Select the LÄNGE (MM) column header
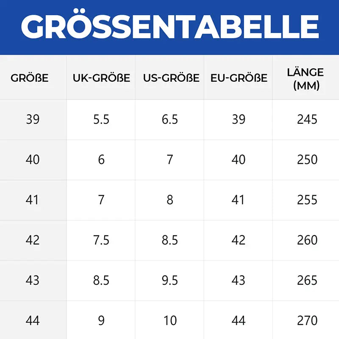339x339 pixels. [x=306, y=79]
